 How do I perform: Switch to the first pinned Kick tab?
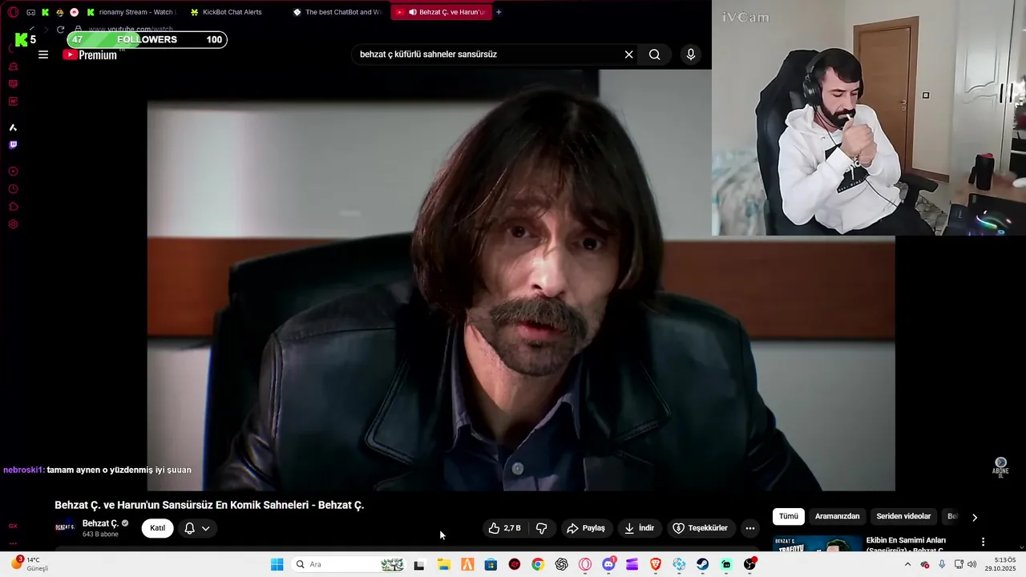(x=46, y=12)
